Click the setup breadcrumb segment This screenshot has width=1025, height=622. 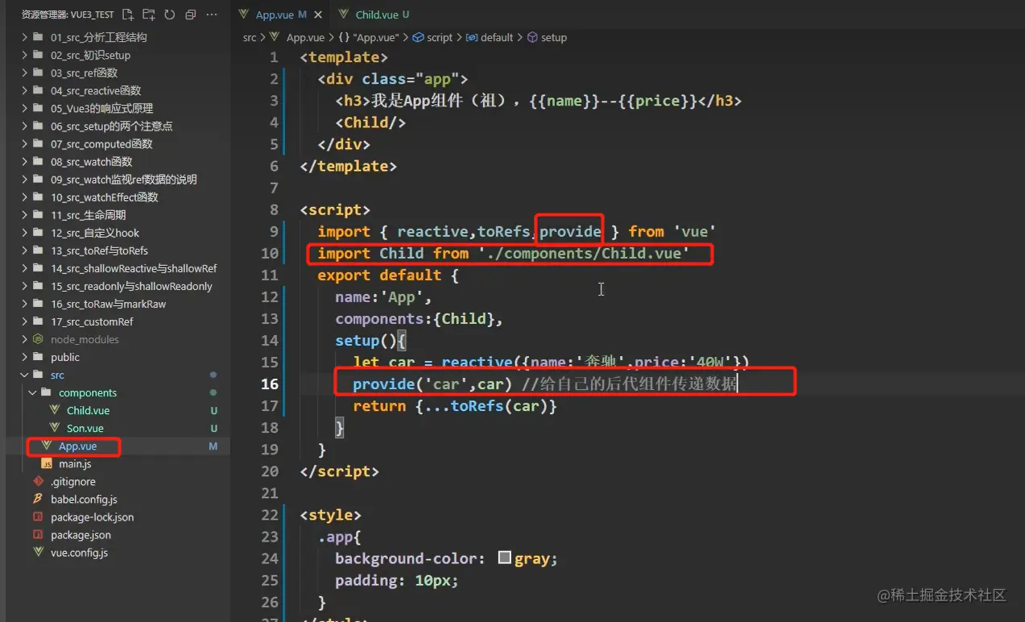click(554, 37)
